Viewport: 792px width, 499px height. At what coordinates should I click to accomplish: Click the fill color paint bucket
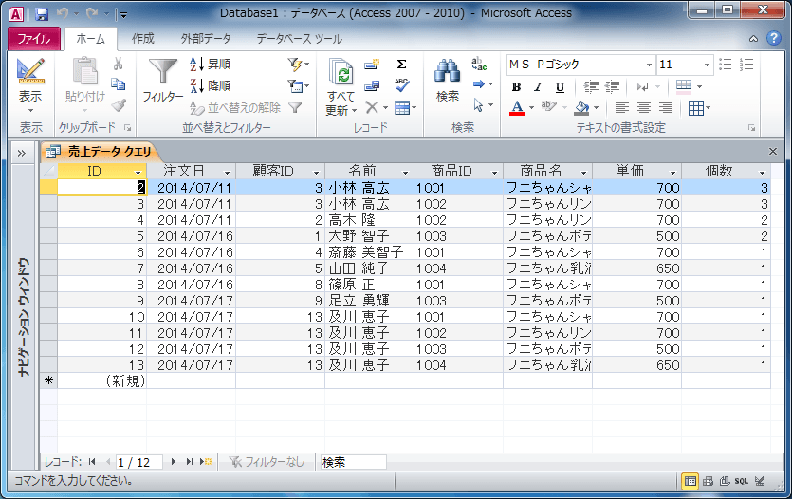tap(581, 107)
